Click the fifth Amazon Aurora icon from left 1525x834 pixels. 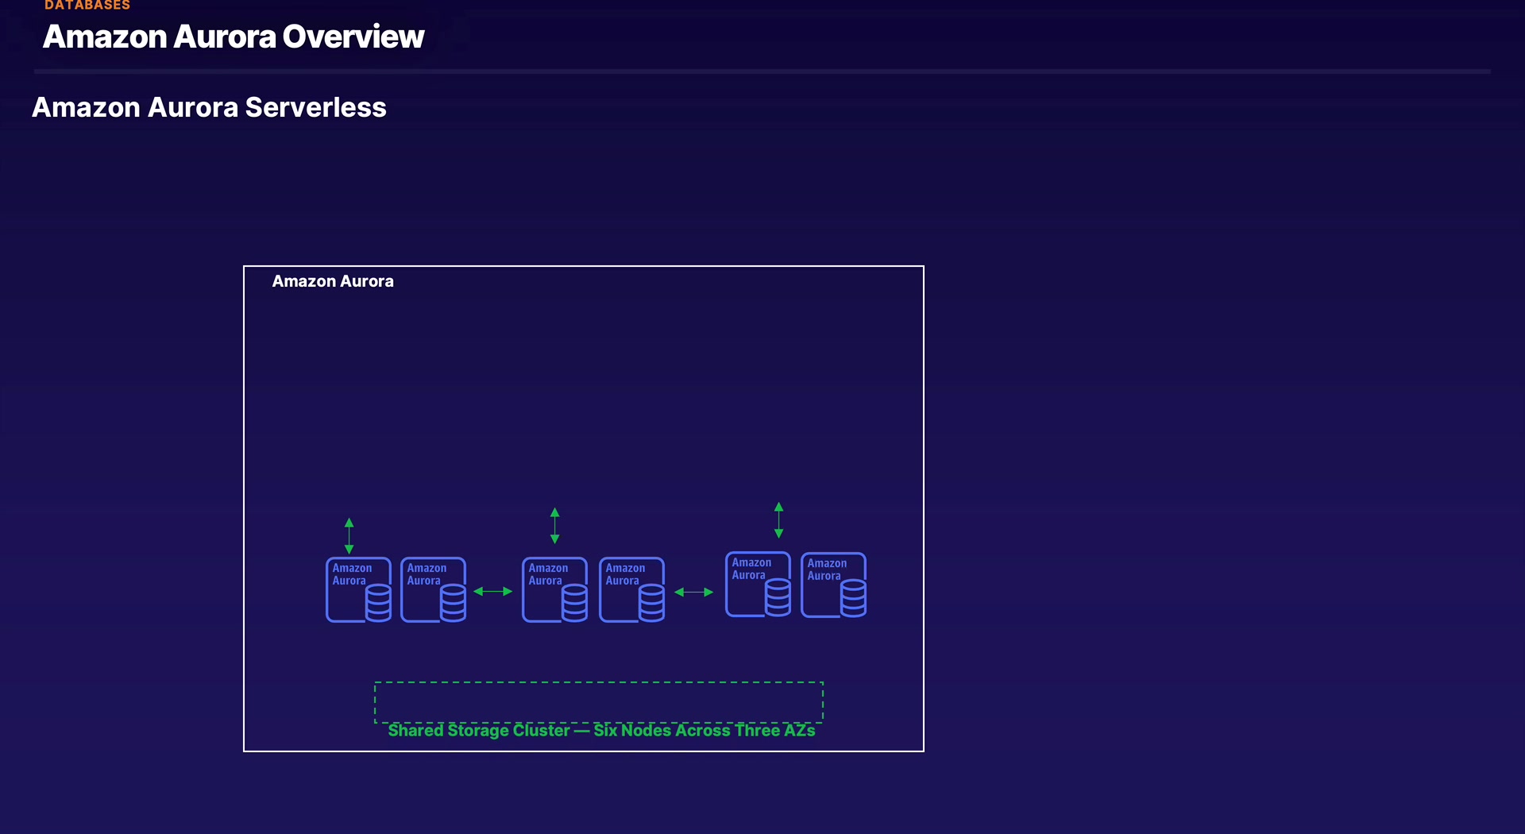click(759, 585)
